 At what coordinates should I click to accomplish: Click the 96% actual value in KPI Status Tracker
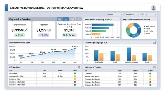[x=135, y=79]
